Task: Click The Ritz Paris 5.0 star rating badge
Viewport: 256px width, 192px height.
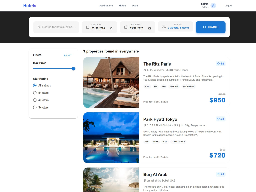Action: point(220,64)
